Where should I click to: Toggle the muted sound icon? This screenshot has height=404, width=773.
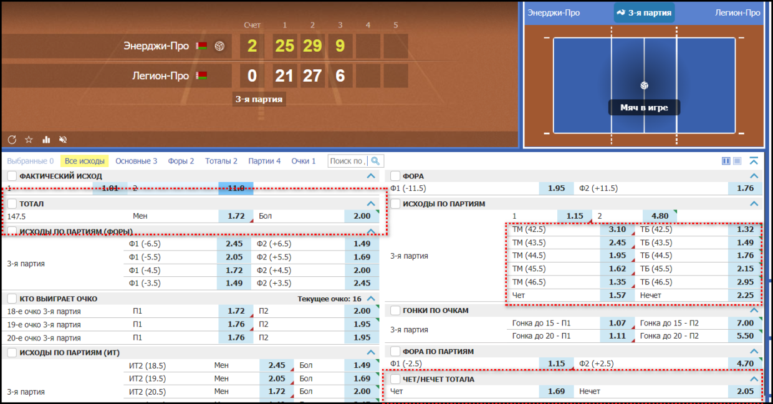(63, 140)
